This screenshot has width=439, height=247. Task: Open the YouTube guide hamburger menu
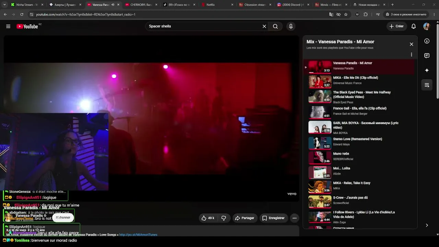[x=8, y=26]
